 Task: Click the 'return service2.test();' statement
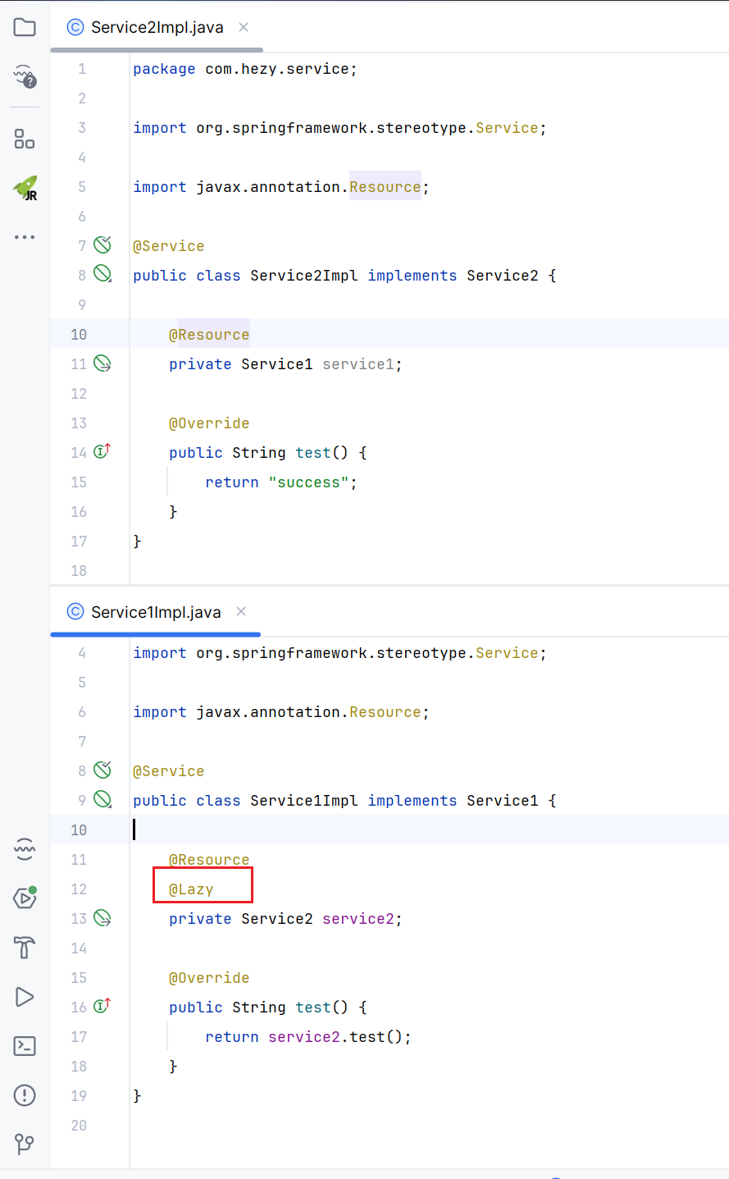[308, 1037]
